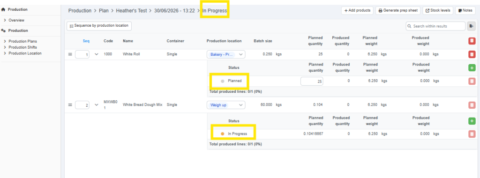Delete all rows using header red trash button

click(472, 41)
